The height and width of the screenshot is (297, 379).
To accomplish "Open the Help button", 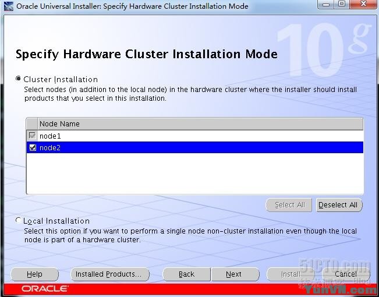I will (34, 274).
